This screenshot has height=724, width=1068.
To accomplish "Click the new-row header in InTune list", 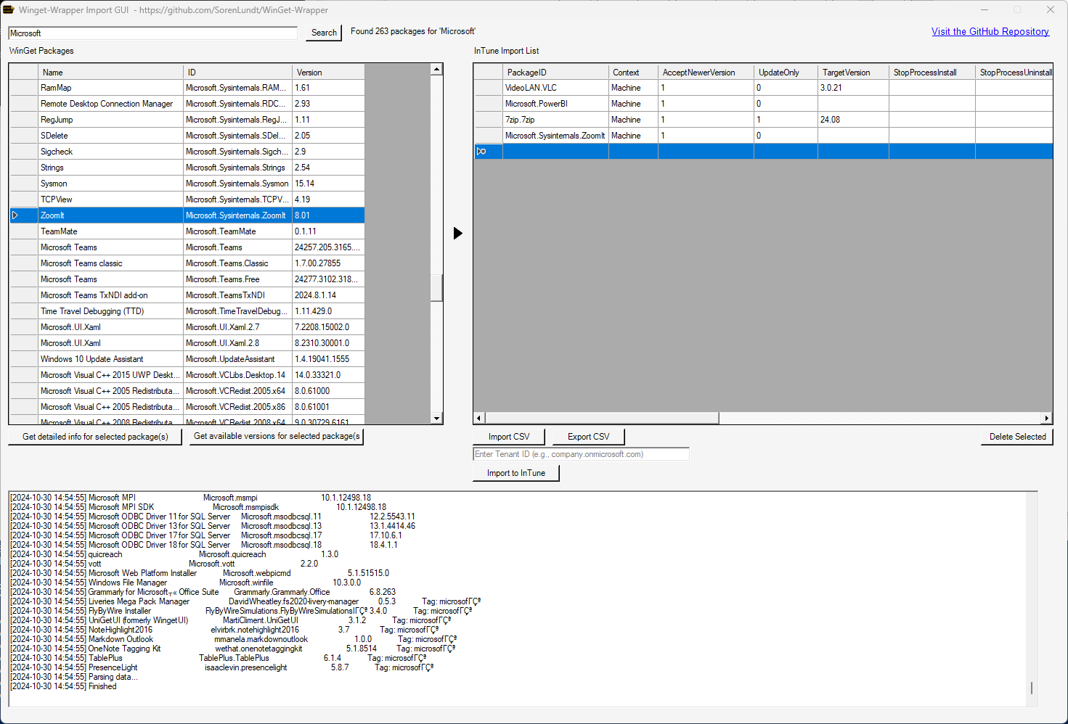I will coord(488,152).
